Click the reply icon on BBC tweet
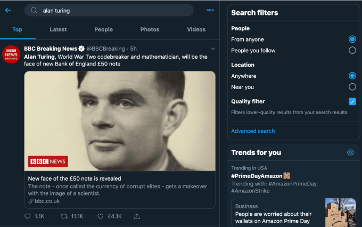Viewport: 362px width, 227px height. 28,216
